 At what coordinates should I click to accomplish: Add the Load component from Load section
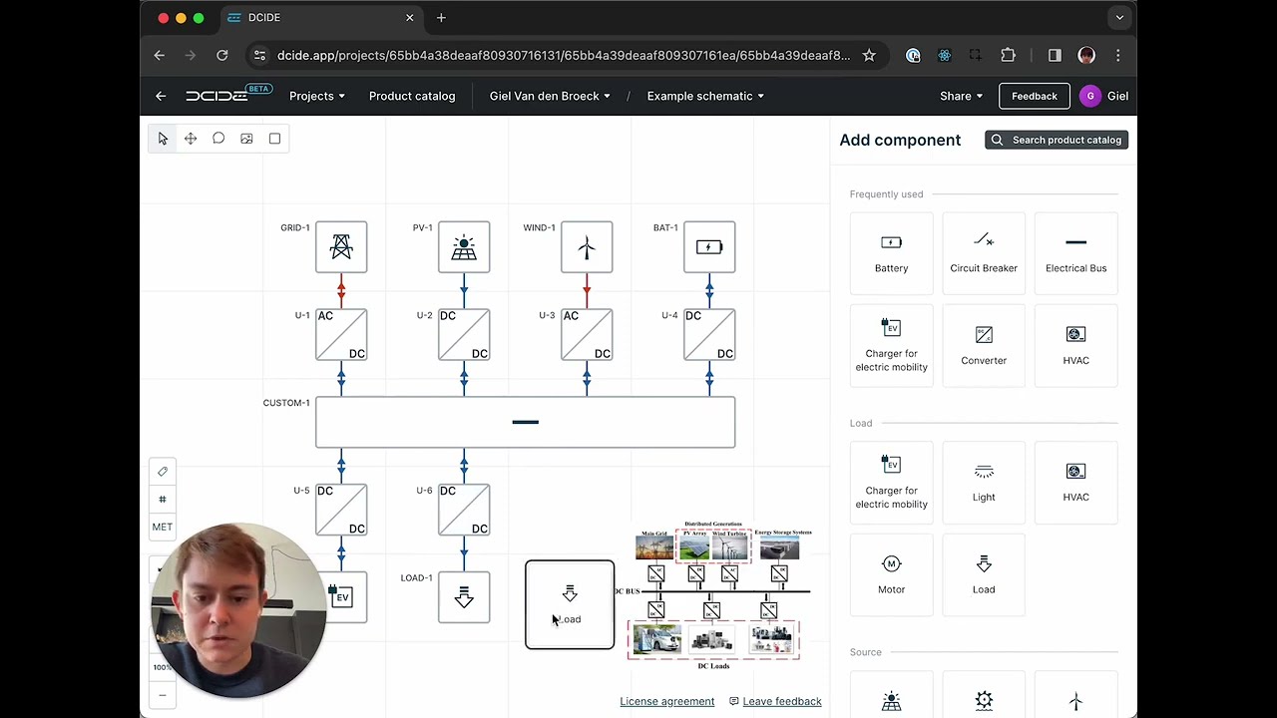(x=984, y=575)
